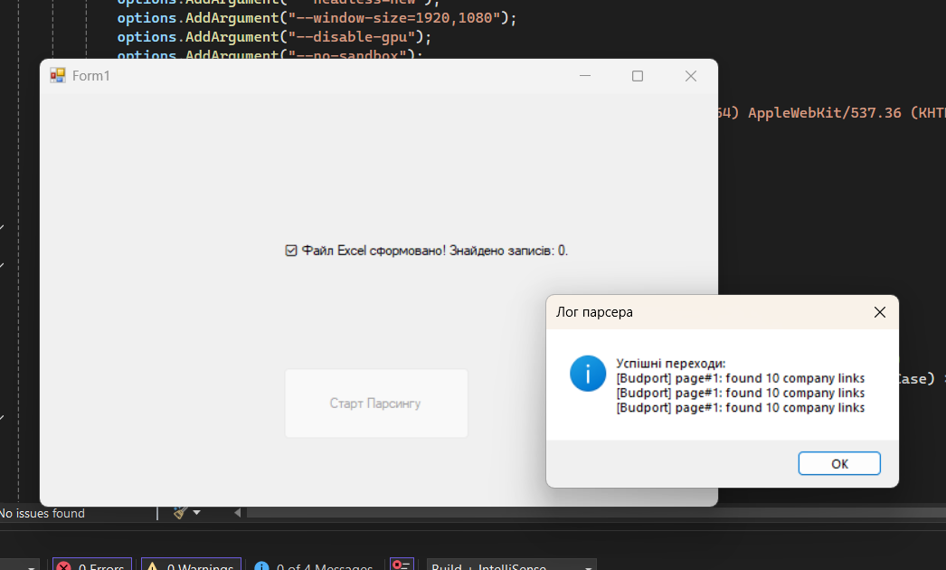Viewport: 946px width, 570px height.
Task: Open the scope dropdown left of 0 Errors
Action: 19,565
